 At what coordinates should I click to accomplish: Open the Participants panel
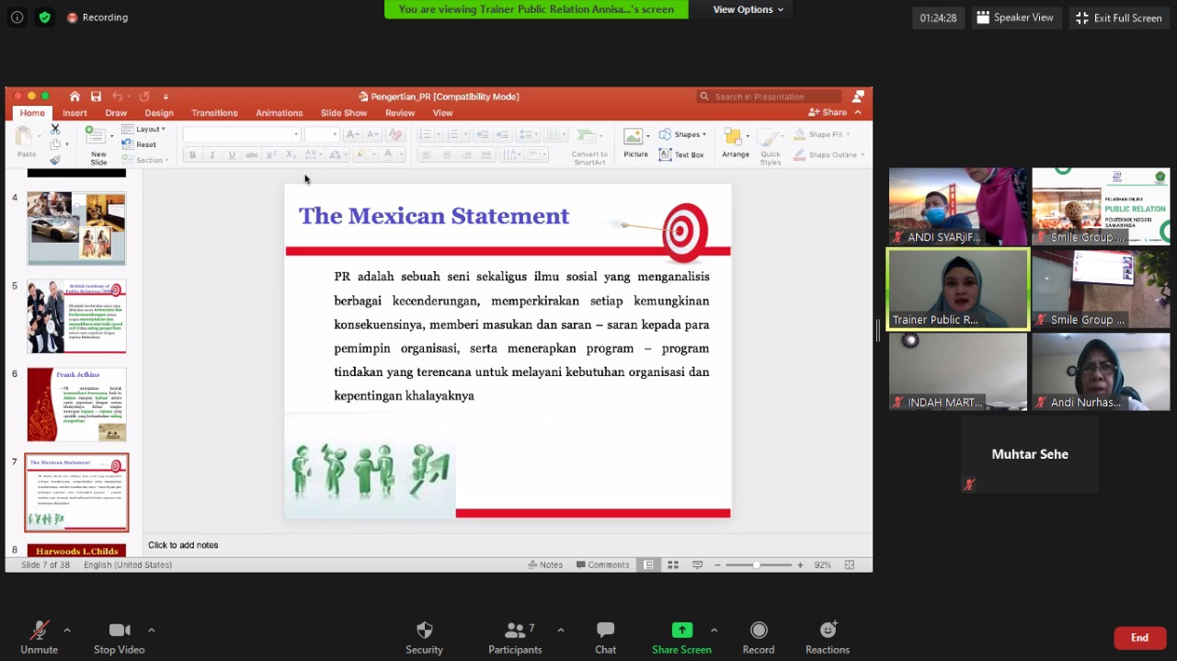click(515, 631)
